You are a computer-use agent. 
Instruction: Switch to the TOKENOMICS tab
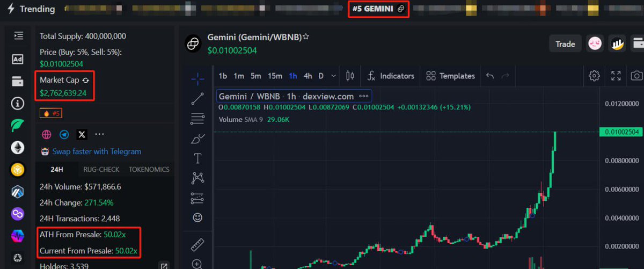149,169
